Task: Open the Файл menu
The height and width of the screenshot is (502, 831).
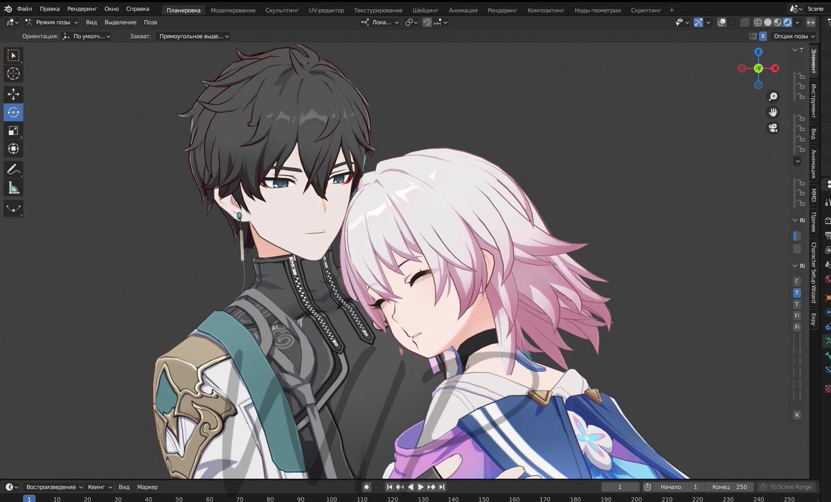Action: tap(24, 10)
